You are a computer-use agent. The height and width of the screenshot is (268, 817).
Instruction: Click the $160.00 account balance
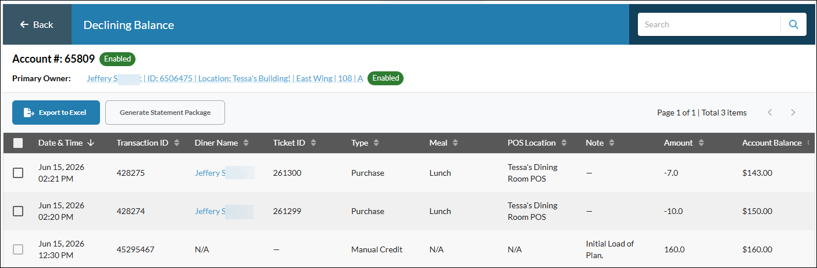coord(757,249)
